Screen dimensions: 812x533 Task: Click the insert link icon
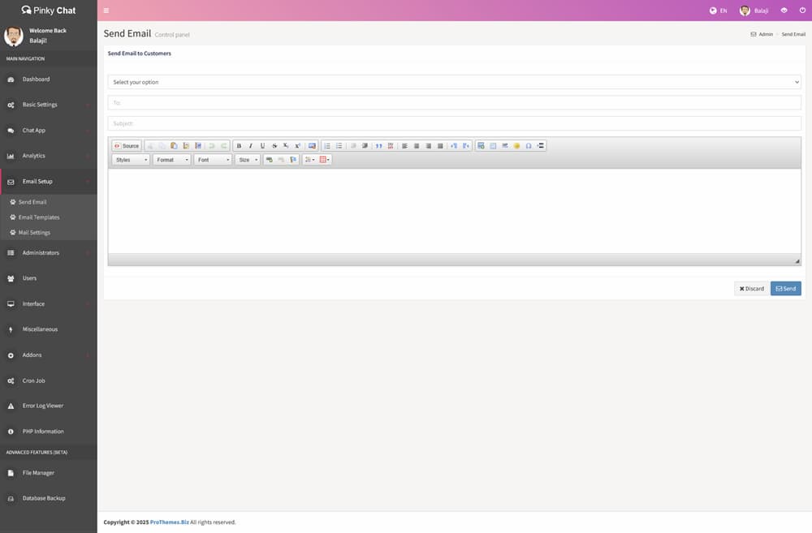pyautogui.click(x=269, y=160)
